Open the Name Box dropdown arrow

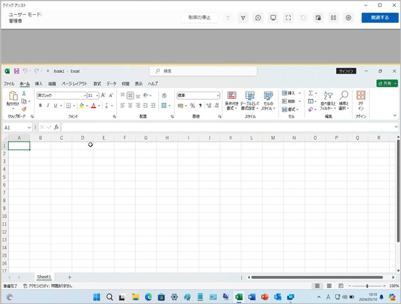pos(29,127)
